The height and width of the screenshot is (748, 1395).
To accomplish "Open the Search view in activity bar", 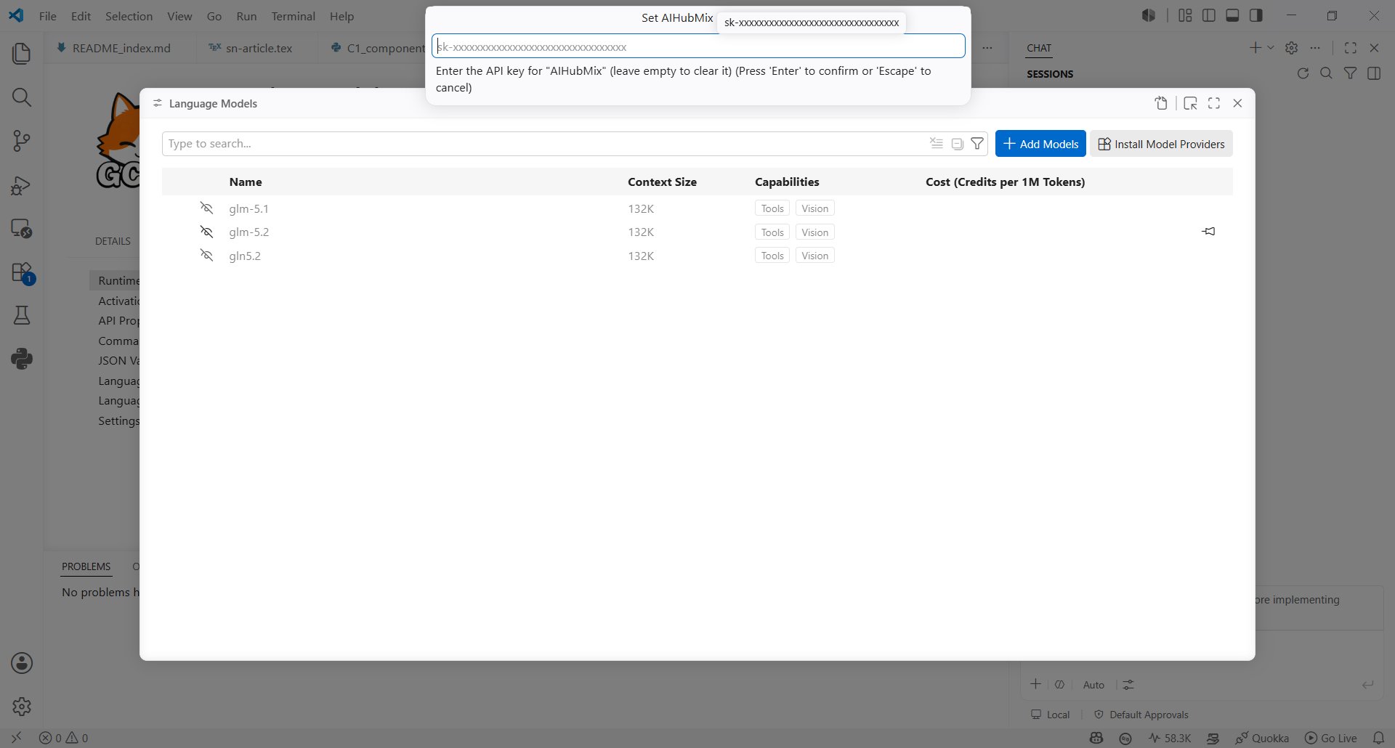I will click(22, 97).
